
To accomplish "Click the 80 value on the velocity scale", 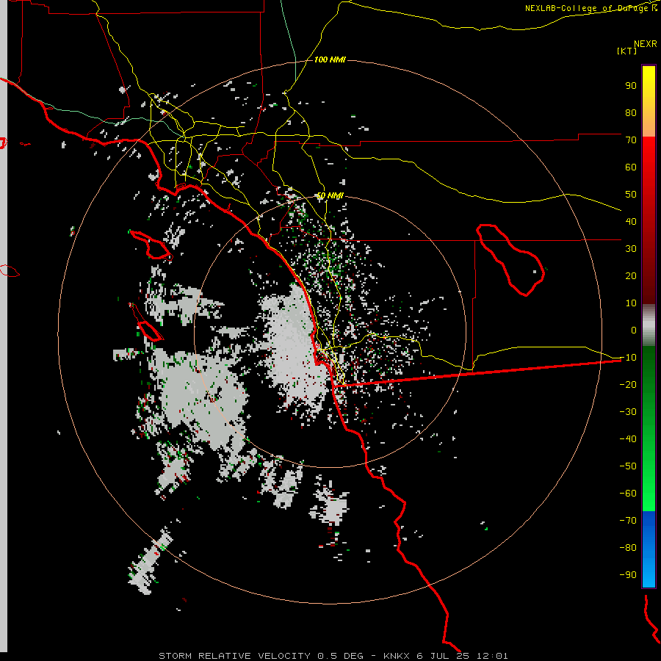I will (631, 112).
